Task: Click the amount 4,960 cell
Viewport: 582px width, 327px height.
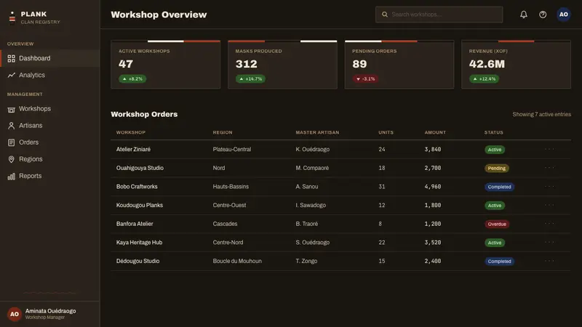Action: coord(433,187)
